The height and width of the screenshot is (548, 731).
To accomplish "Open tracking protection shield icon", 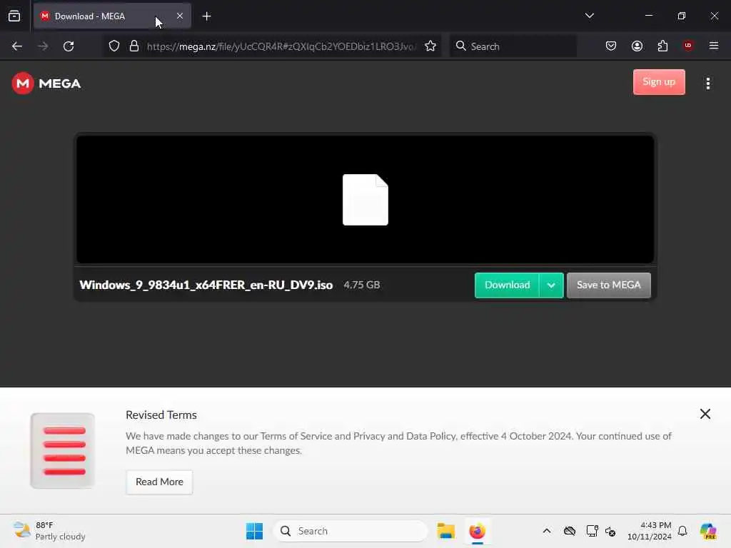I will 114,46.
